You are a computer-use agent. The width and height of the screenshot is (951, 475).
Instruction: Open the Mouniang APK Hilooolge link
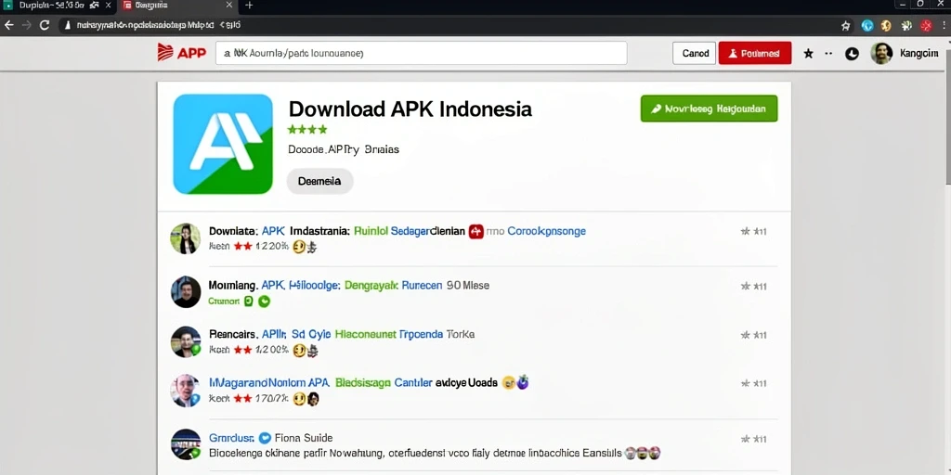tap(275, 285)
